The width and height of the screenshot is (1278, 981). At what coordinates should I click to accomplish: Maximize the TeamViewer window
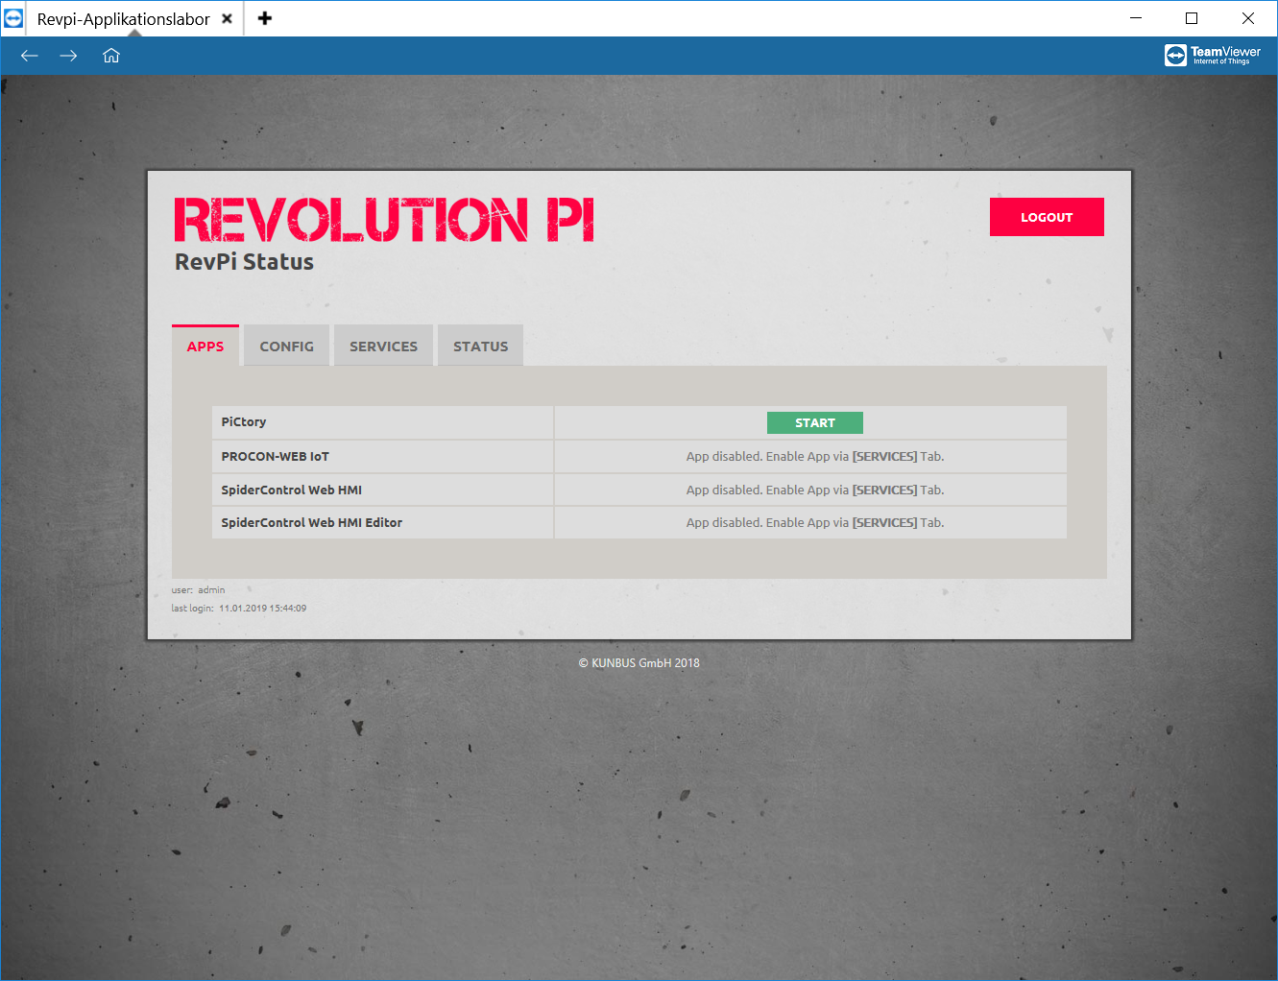[1192, 18]
